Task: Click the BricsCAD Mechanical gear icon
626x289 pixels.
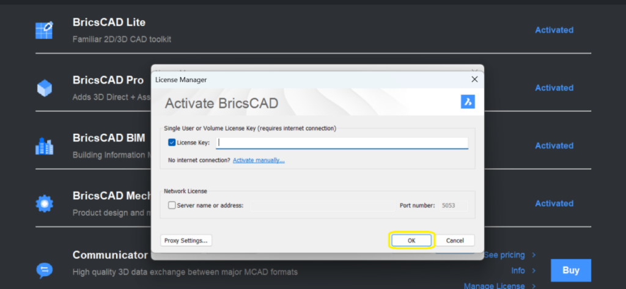Action: click(x=44, y=203)
